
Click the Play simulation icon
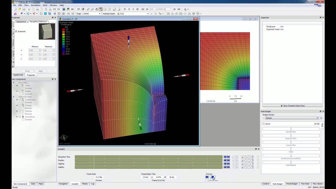129,9
